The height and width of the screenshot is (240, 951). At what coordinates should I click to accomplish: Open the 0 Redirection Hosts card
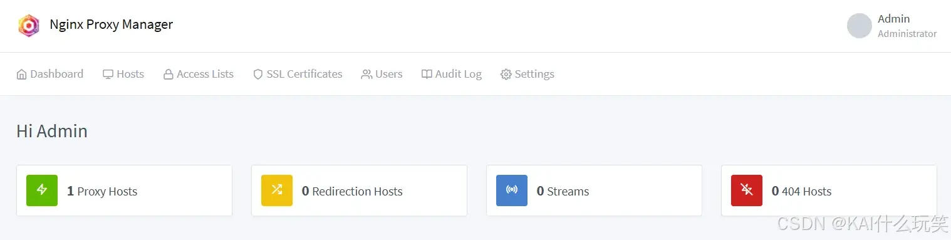359,190
